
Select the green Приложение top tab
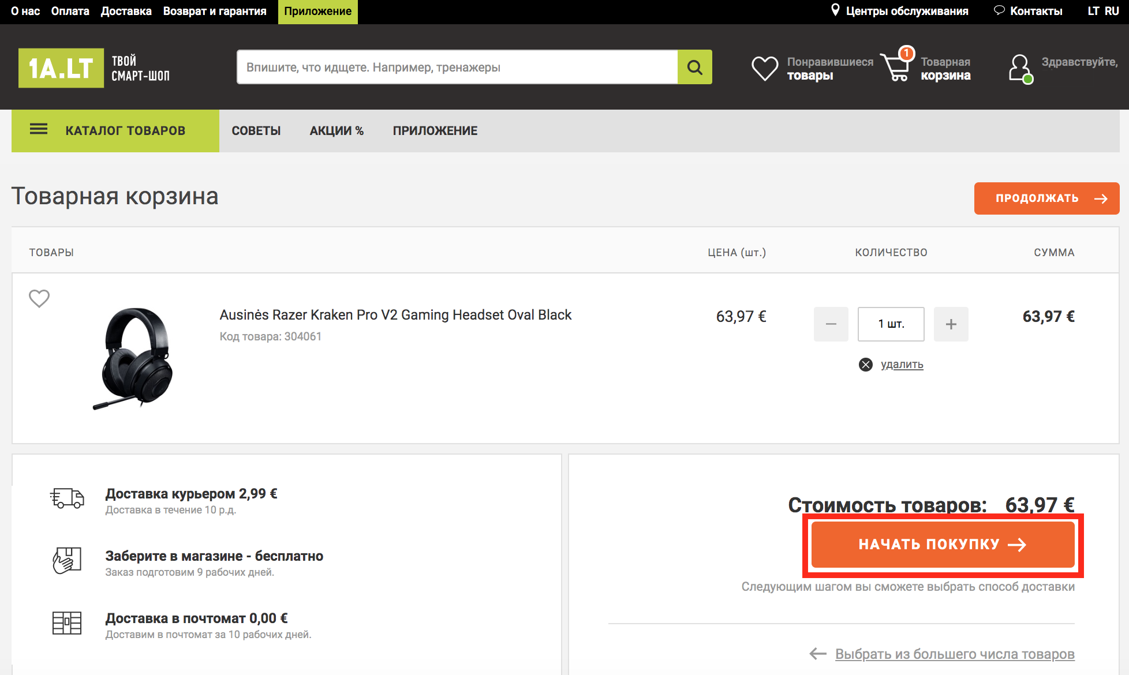(x=318, y=12)
